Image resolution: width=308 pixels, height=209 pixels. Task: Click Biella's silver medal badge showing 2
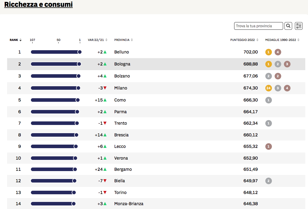268,181
